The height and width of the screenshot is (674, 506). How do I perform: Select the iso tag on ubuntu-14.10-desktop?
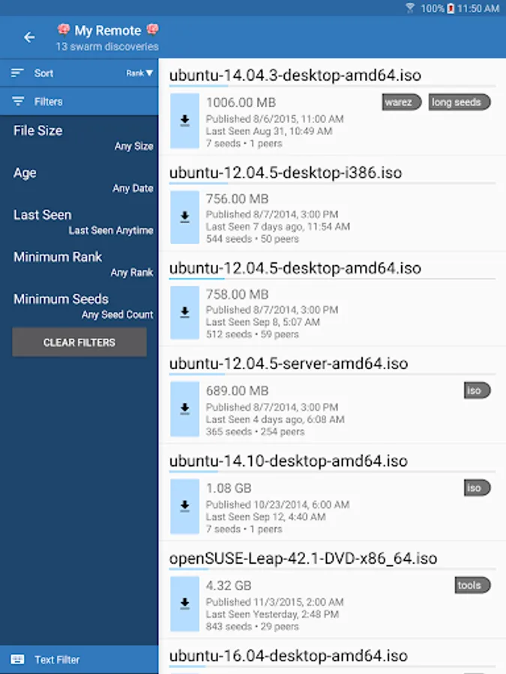477,488
